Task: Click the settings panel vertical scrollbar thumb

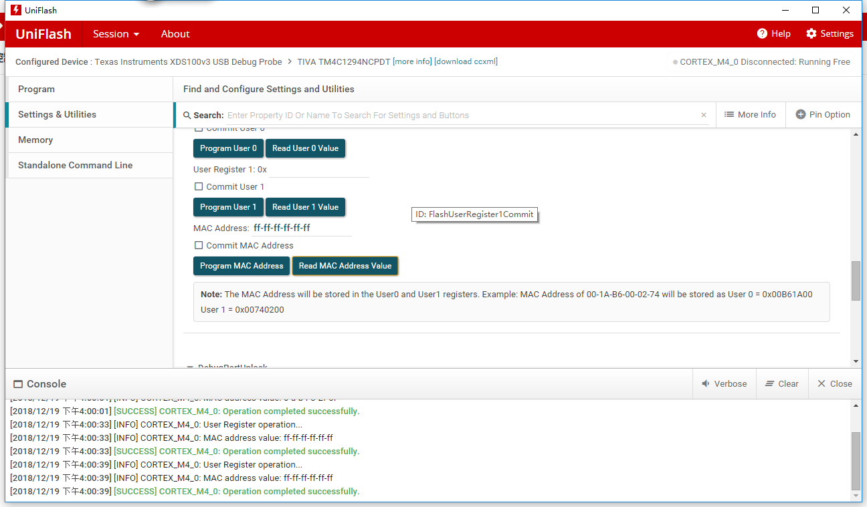Action: pyautogui.click(x=856, y=281)
